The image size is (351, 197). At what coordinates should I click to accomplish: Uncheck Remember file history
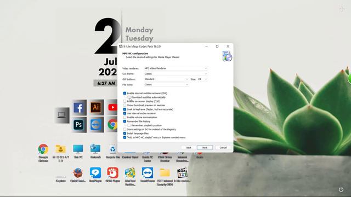(124, 121)
